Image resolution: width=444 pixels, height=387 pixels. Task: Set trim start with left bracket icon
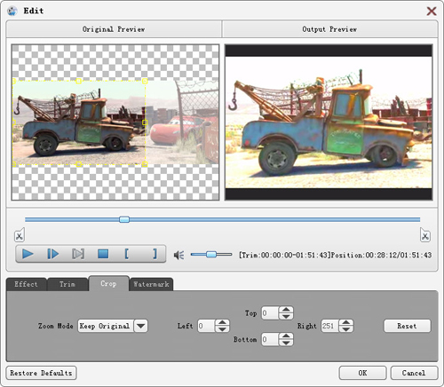pyautogui.click(x=127, y=254)
